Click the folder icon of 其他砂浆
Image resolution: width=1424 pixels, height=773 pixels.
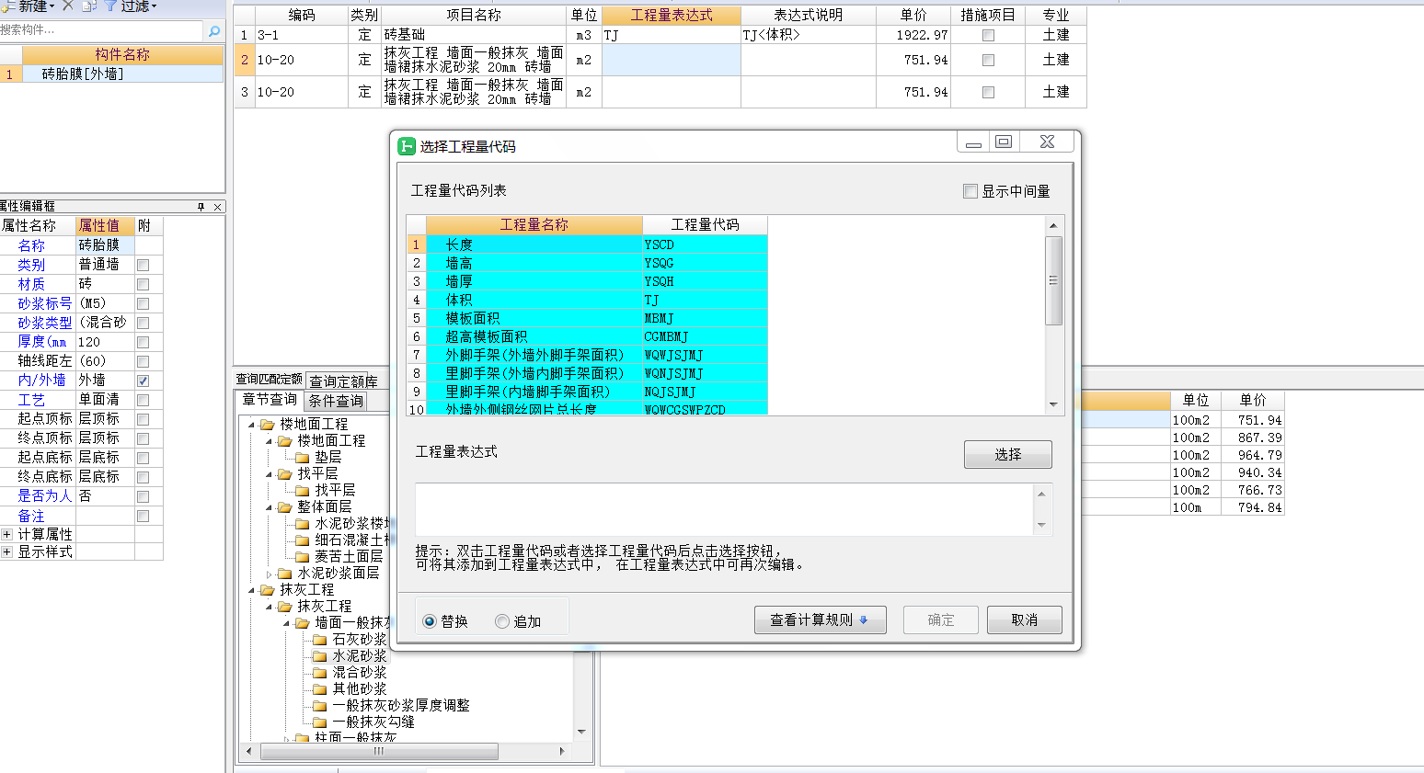(x=320, y=688)
